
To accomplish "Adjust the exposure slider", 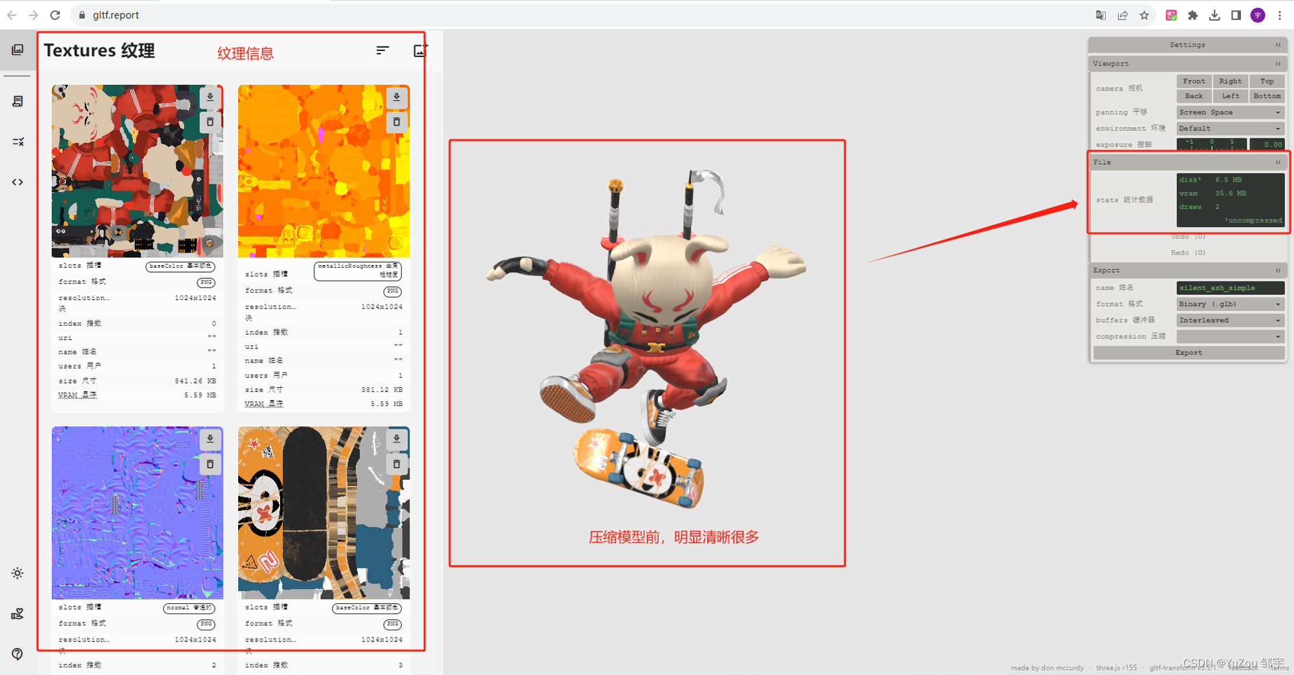I will pyautogui.click(x=1212, y=144).
